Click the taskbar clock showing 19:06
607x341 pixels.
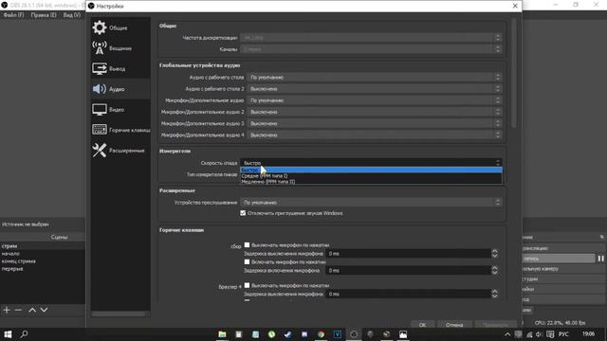click(588, 334)
